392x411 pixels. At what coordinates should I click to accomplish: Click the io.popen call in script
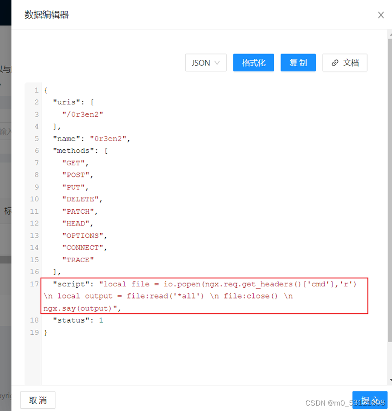click(260, 284)
